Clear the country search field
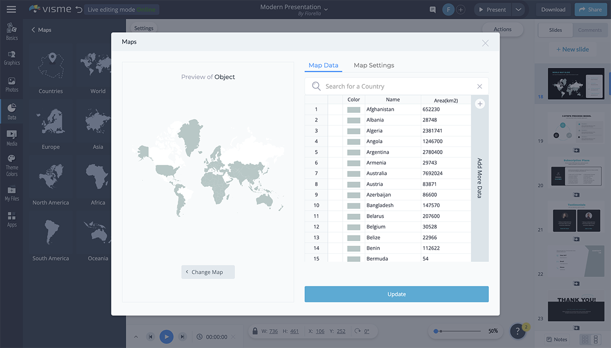 (480, 86)
